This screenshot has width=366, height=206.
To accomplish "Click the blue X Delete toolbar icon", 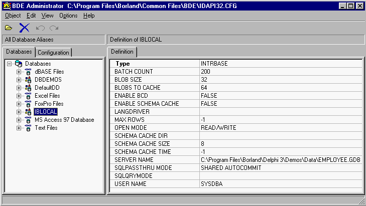I will click(24, 28).
